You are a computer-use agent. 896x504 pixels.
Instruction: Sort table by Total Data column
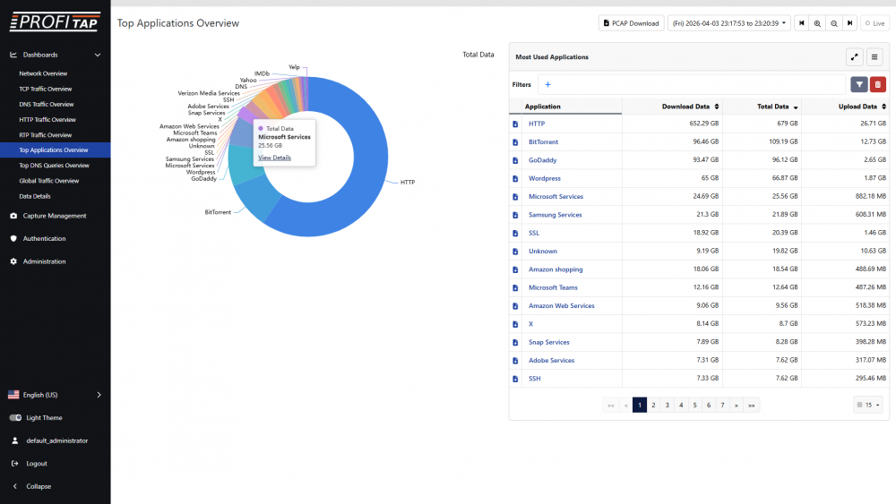coord(772,107)
